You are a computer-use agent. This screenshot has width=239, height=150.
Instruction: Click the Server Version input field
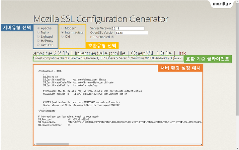click(128, 28)
